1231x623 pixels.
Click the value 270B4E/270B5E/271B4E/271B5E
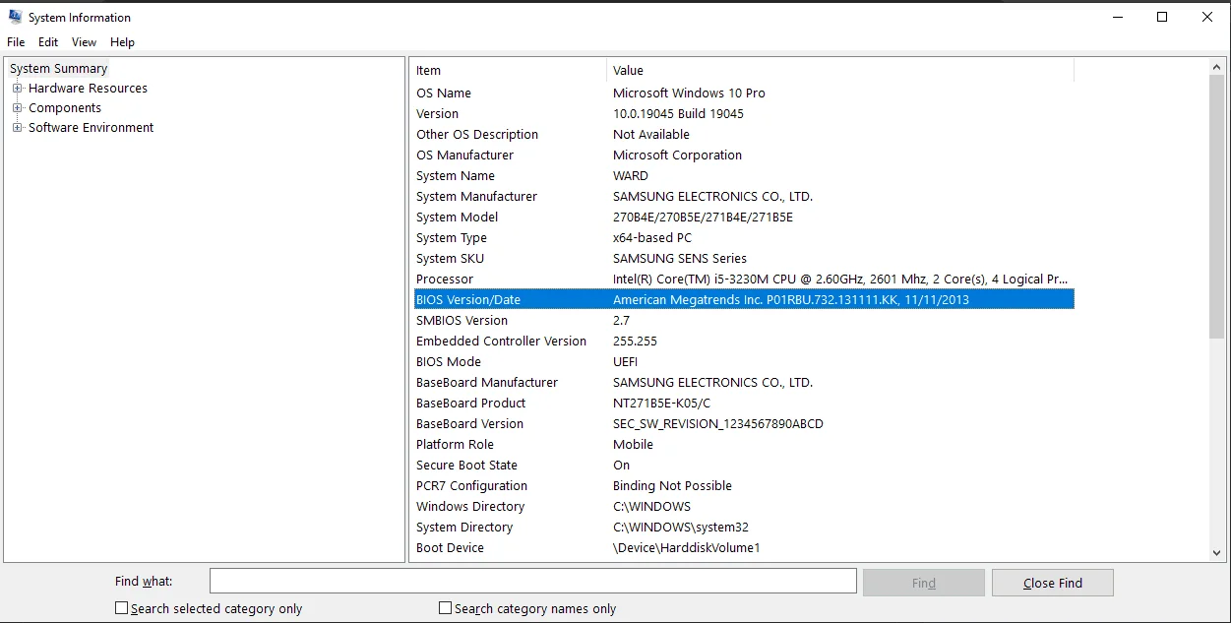703,217
